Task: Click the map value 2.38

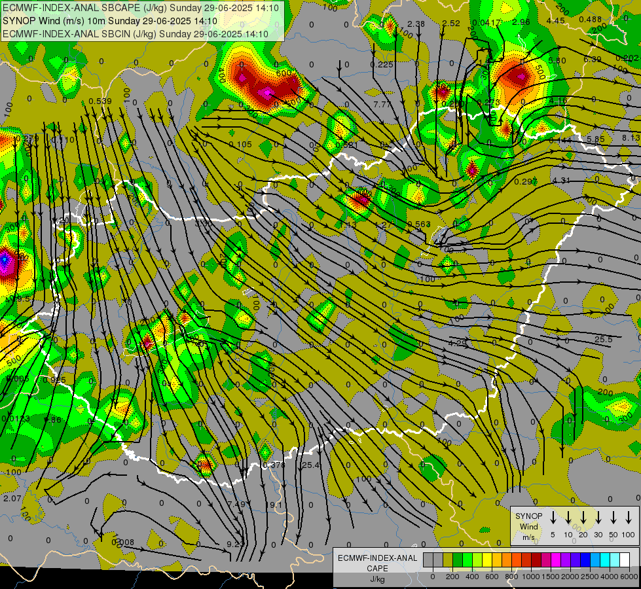Action: click(x=416, y=24)
